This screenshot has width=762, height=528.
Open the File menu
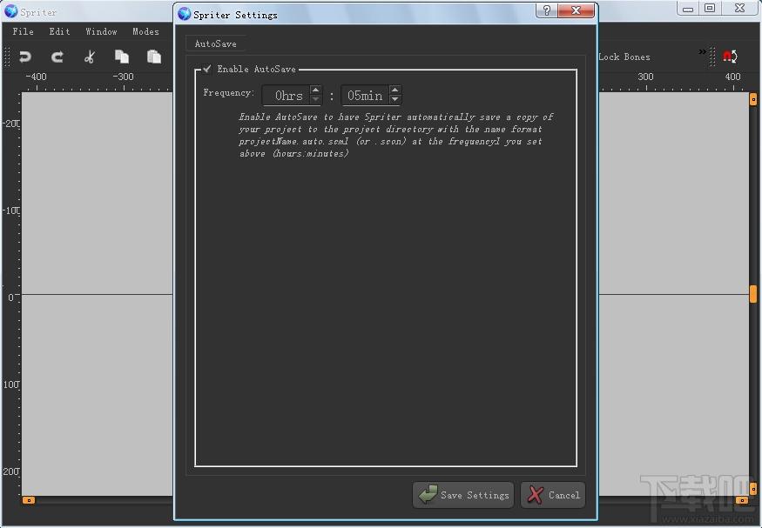(23, 31)
